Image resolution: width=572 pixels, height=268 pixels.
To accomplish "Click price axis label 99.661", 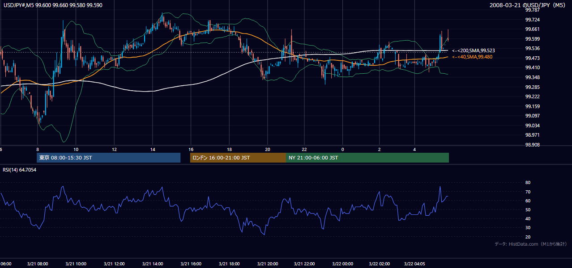I will tap(533, 29).
